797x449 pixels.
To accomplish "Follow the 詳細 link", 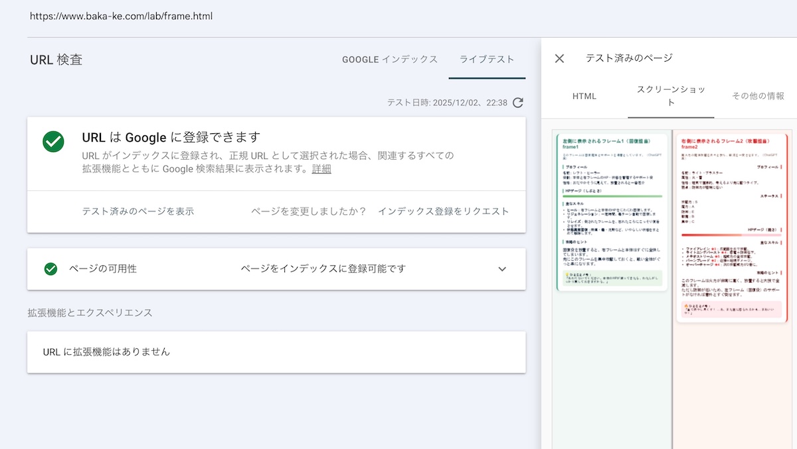I will coord(321,169).
